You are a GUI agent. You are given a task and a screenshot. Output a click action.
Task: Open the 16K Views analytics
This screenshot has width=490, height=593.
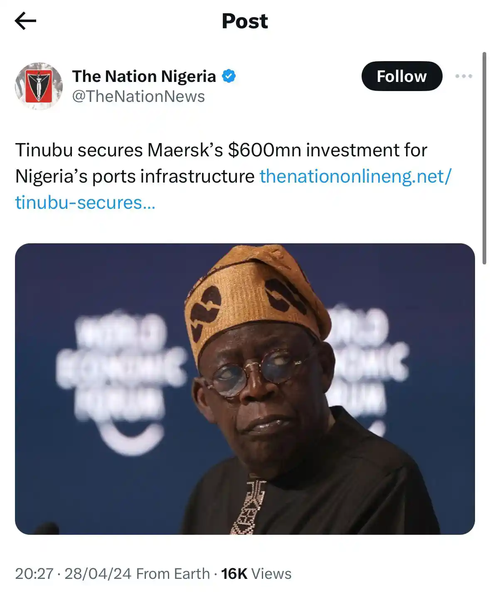(x=256, y=574)
